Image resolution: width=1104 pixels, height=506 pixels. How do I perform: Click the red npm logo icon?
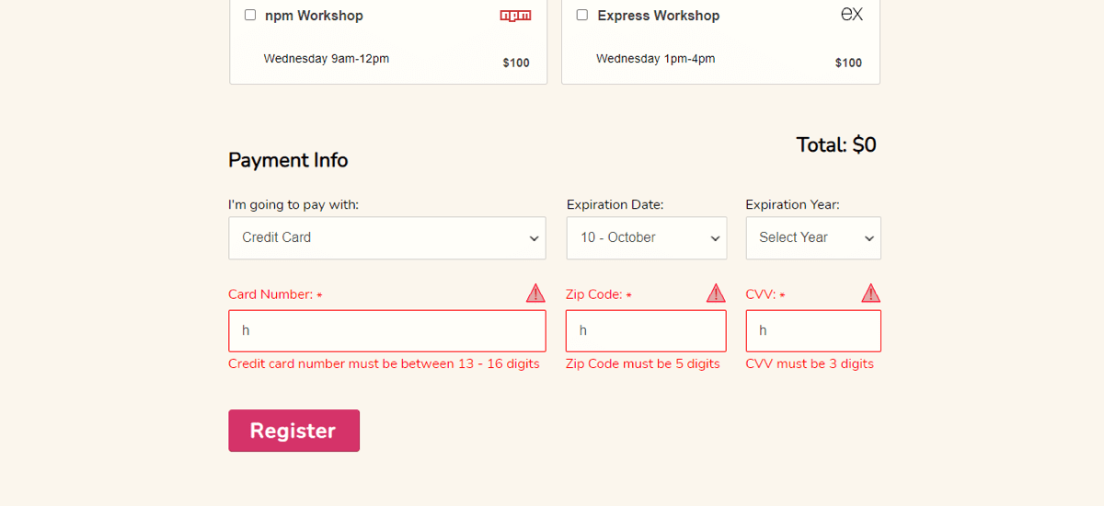515,15
